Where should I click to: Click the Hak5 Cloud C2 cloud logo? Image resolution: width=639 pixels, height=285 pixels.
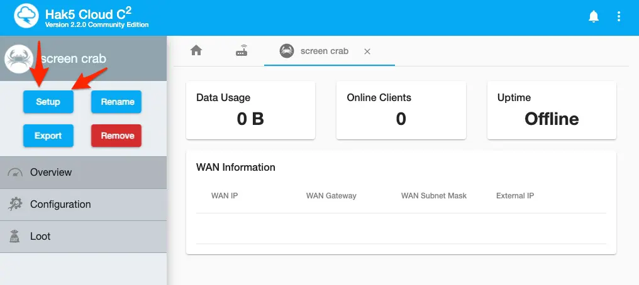tap(26, 16)
